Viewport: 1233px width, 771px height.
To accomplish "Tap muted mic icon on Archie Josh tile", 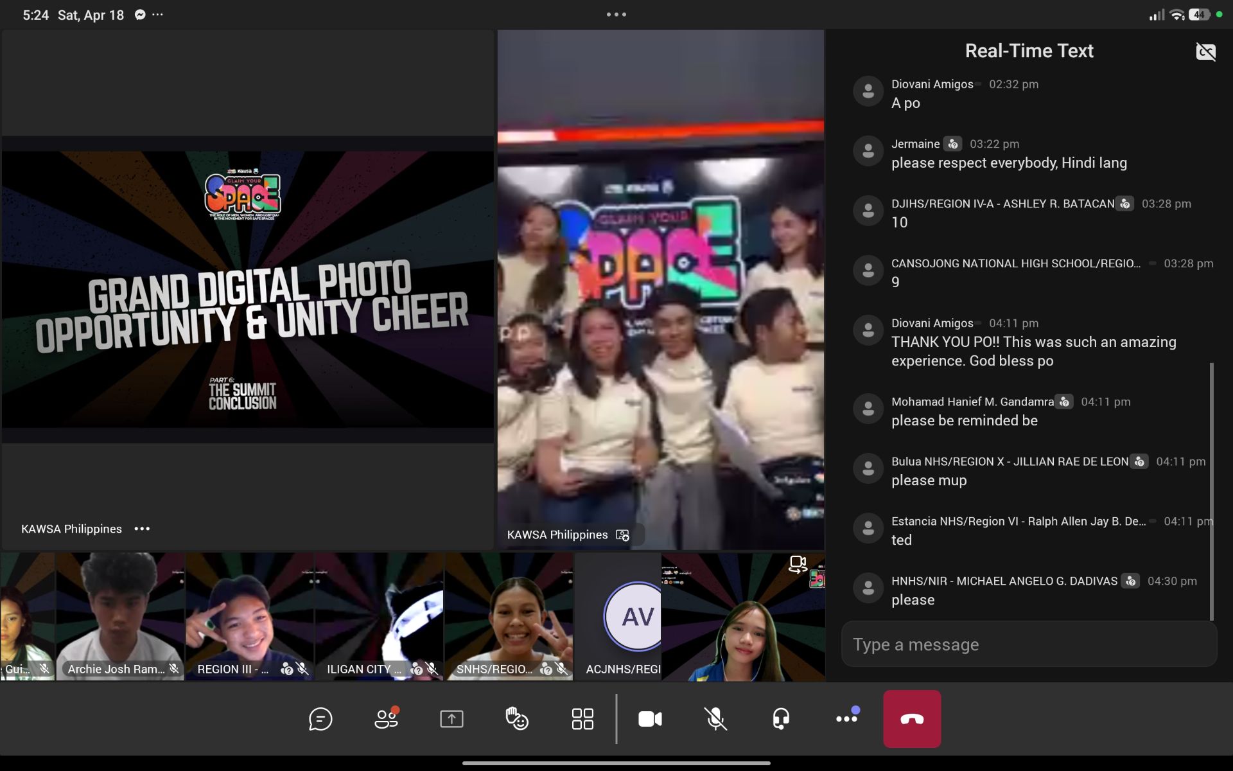I will [173, 669].
